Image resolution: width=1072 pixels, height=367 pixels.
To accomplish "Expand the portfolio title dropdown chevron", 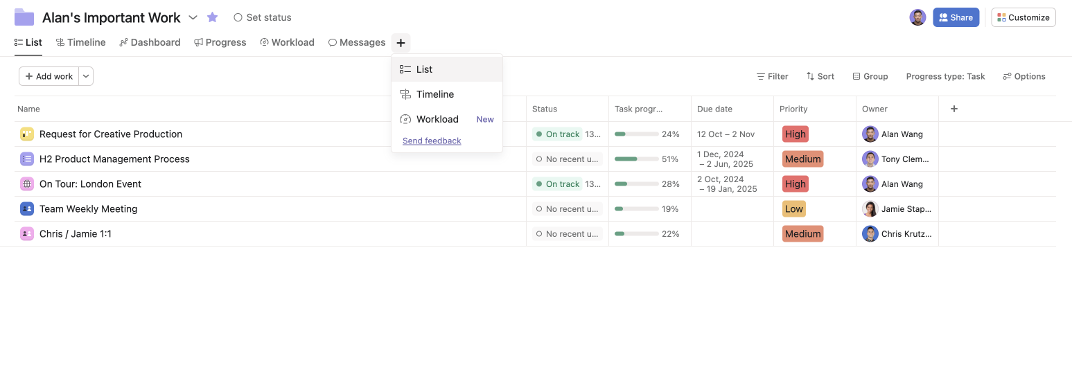I will 193,17.
